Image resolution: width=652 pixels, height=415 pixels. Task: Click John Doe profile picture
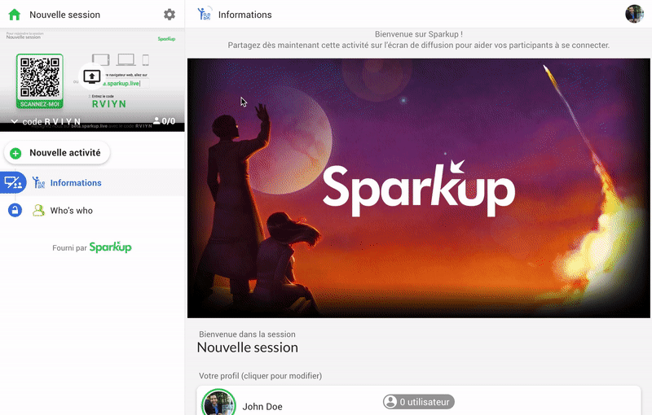point(218,402)
